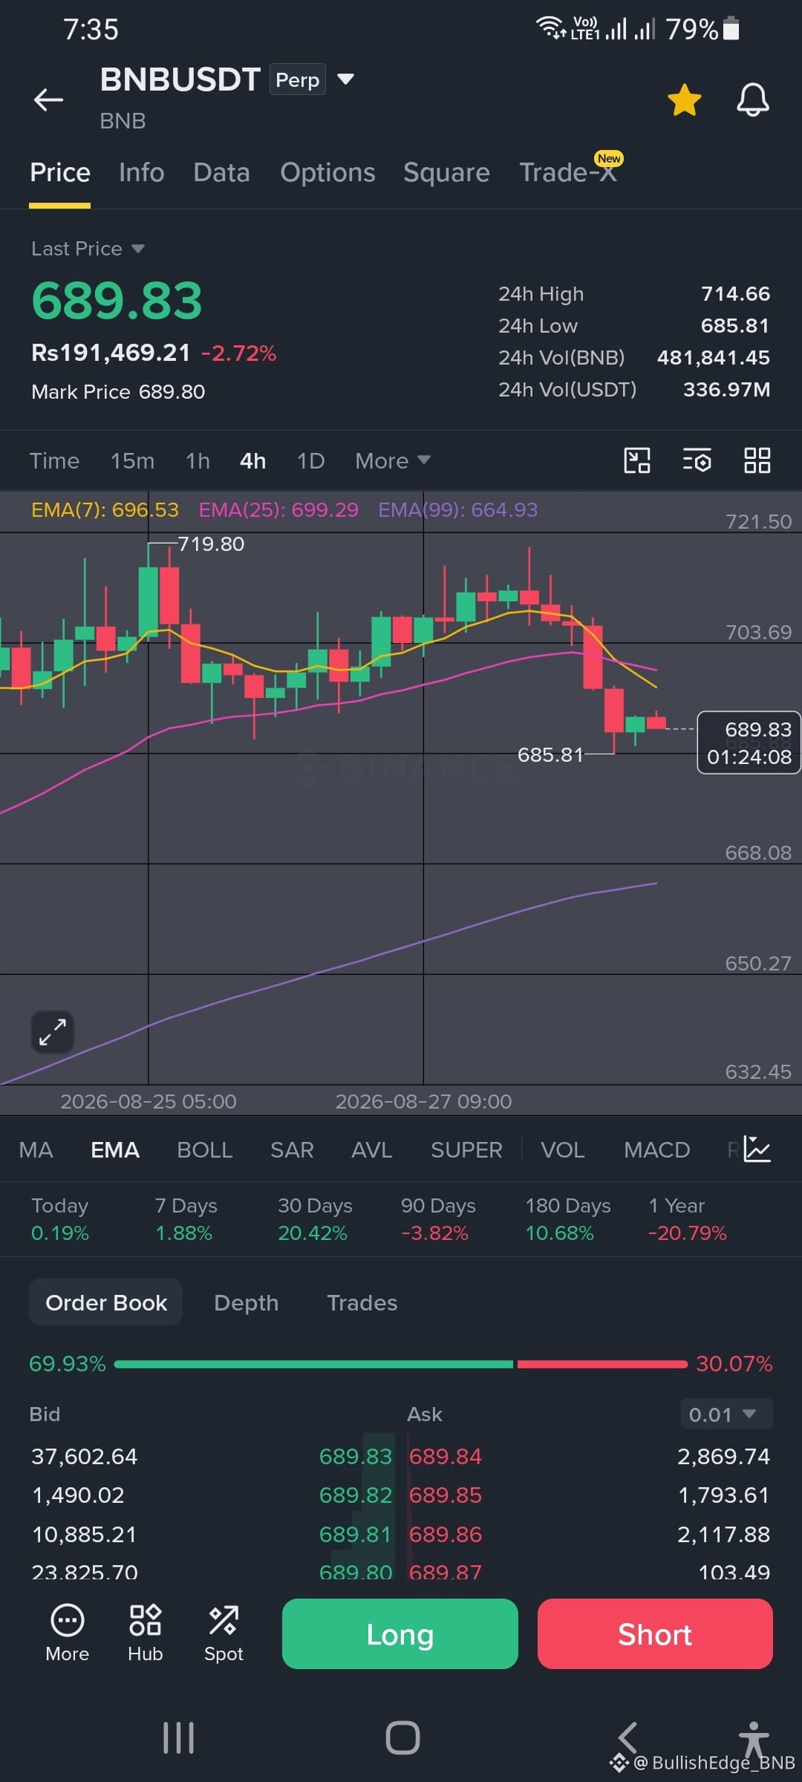Screen dimensions: 802x1782
Task: Click bid price 689.82
Action: [x=355, y=1495]
